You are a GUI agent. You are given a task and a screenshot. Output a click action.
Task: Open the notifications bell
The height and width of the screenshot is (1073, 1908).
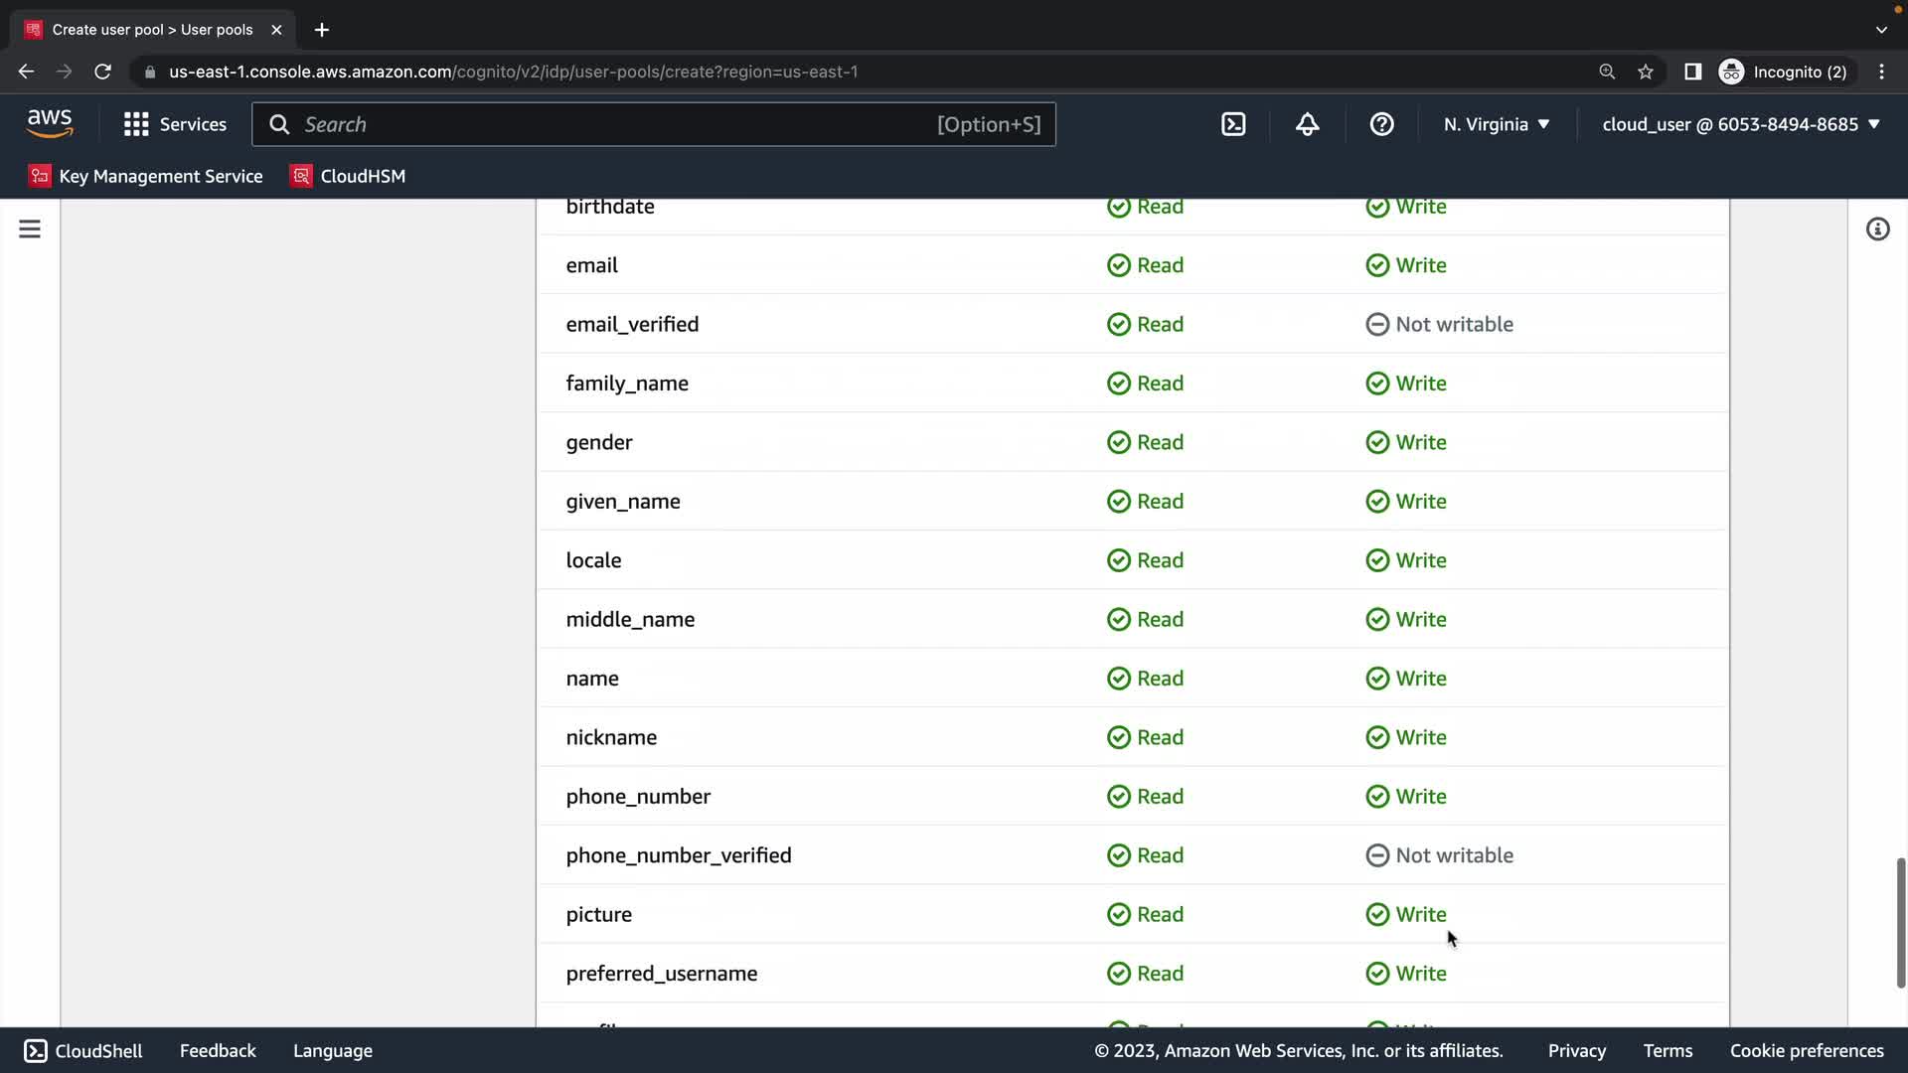point(1307,124)
